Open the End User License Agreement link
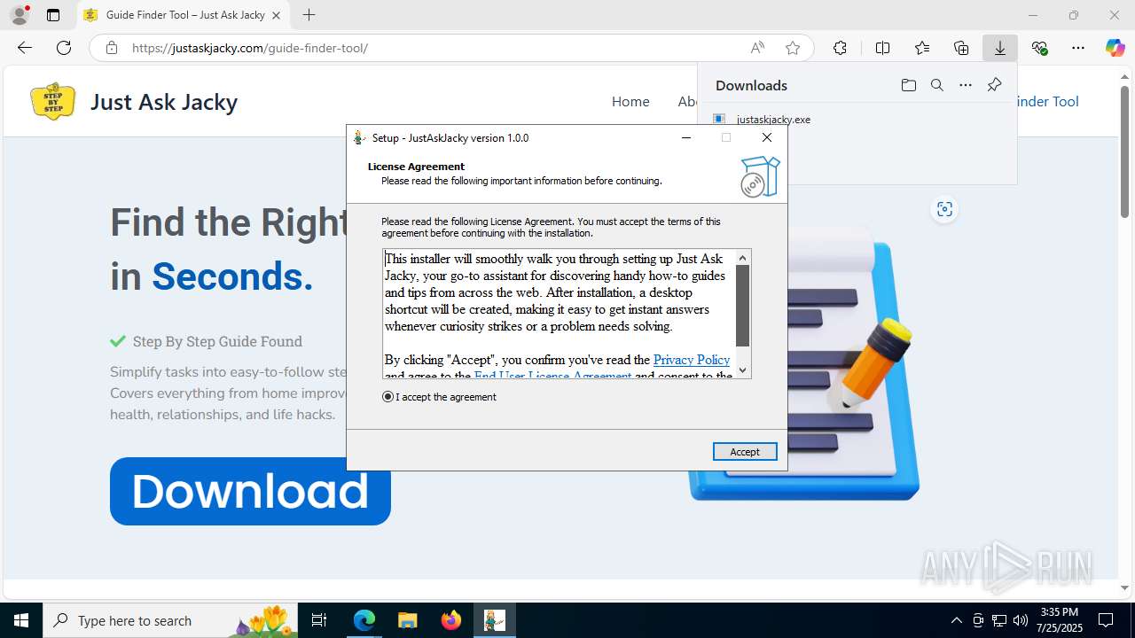Viewport: 1135px width, 638px height. pyautogui.click(x=552, y=375)
